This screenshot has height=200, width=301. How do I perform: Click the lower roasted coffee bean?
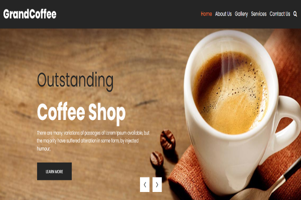pyautogui.click(x=157, y=159)
